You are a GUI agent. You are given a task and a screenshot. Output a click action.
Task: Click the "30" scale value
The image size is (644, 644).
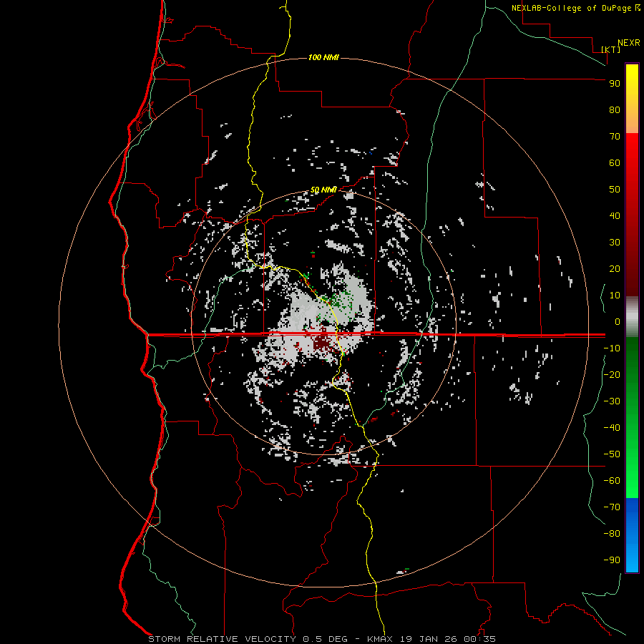point(615,243)
